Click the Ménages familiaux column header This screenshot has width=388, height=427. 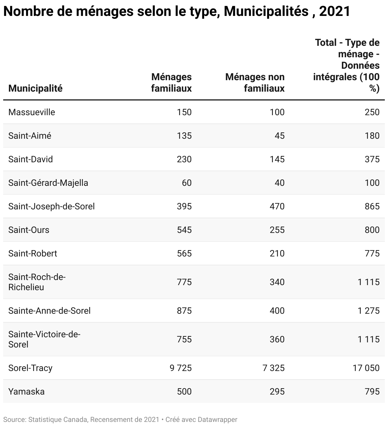(171, 83)
